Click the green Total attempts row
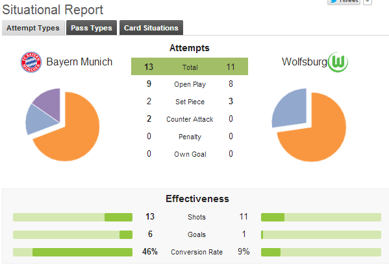The image size is (389, 272). click(190, 67)
